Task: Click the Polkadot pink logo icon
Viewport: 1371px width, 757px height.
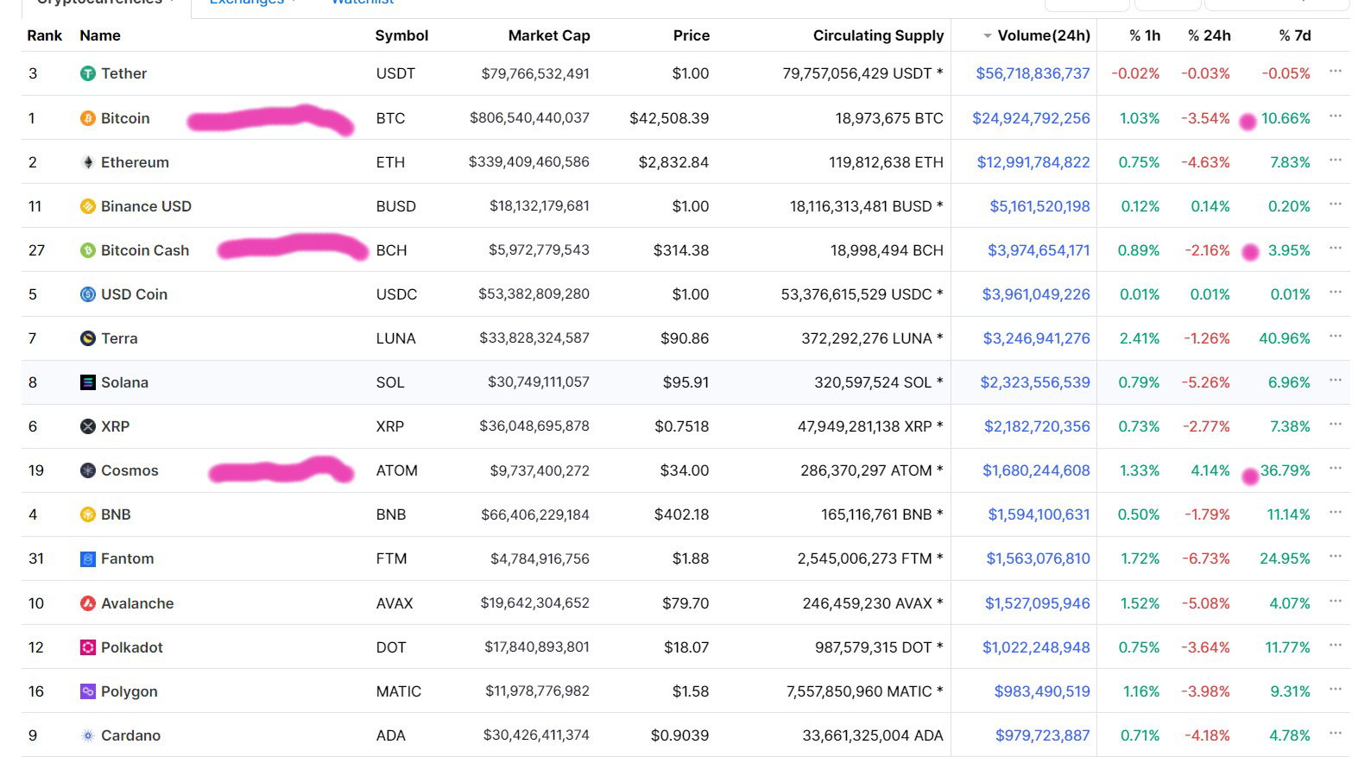Action: [x=87, y=647]
